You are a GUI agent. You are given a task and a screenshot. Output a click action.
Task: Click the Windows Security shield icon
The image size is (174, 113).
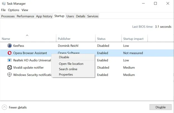point(9,75)
